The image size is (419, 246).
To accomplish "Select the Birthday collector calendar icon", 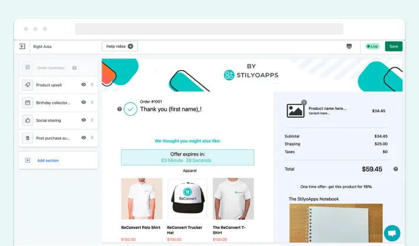I will pyautogui.click(x=28, y=102).
